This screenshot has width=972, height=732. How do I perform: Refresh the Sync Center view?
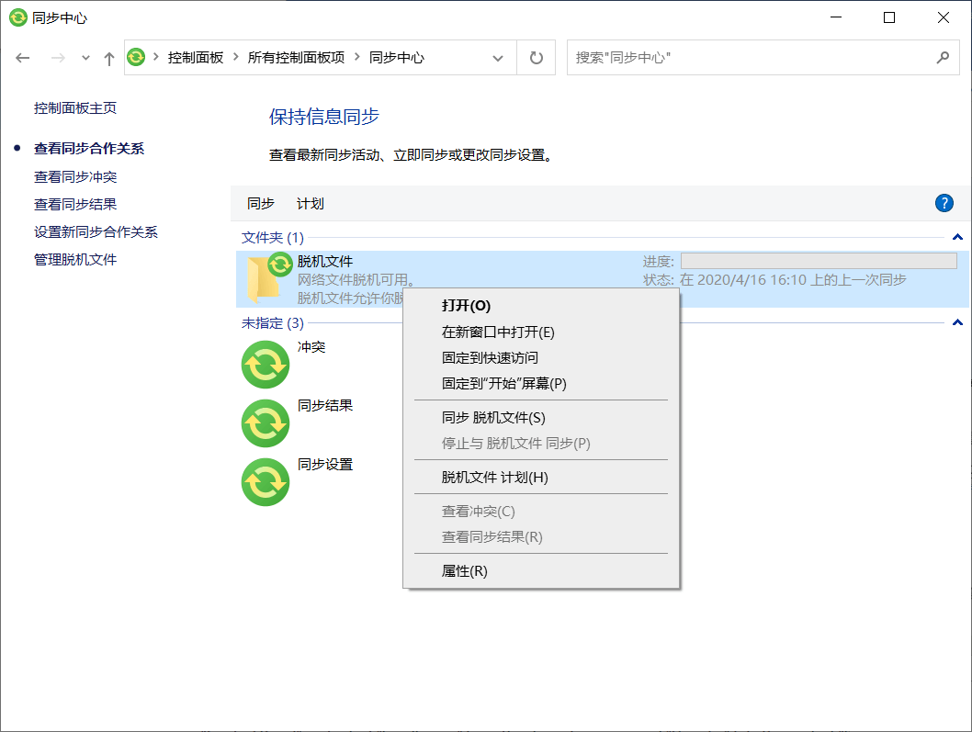pos(537,58)
